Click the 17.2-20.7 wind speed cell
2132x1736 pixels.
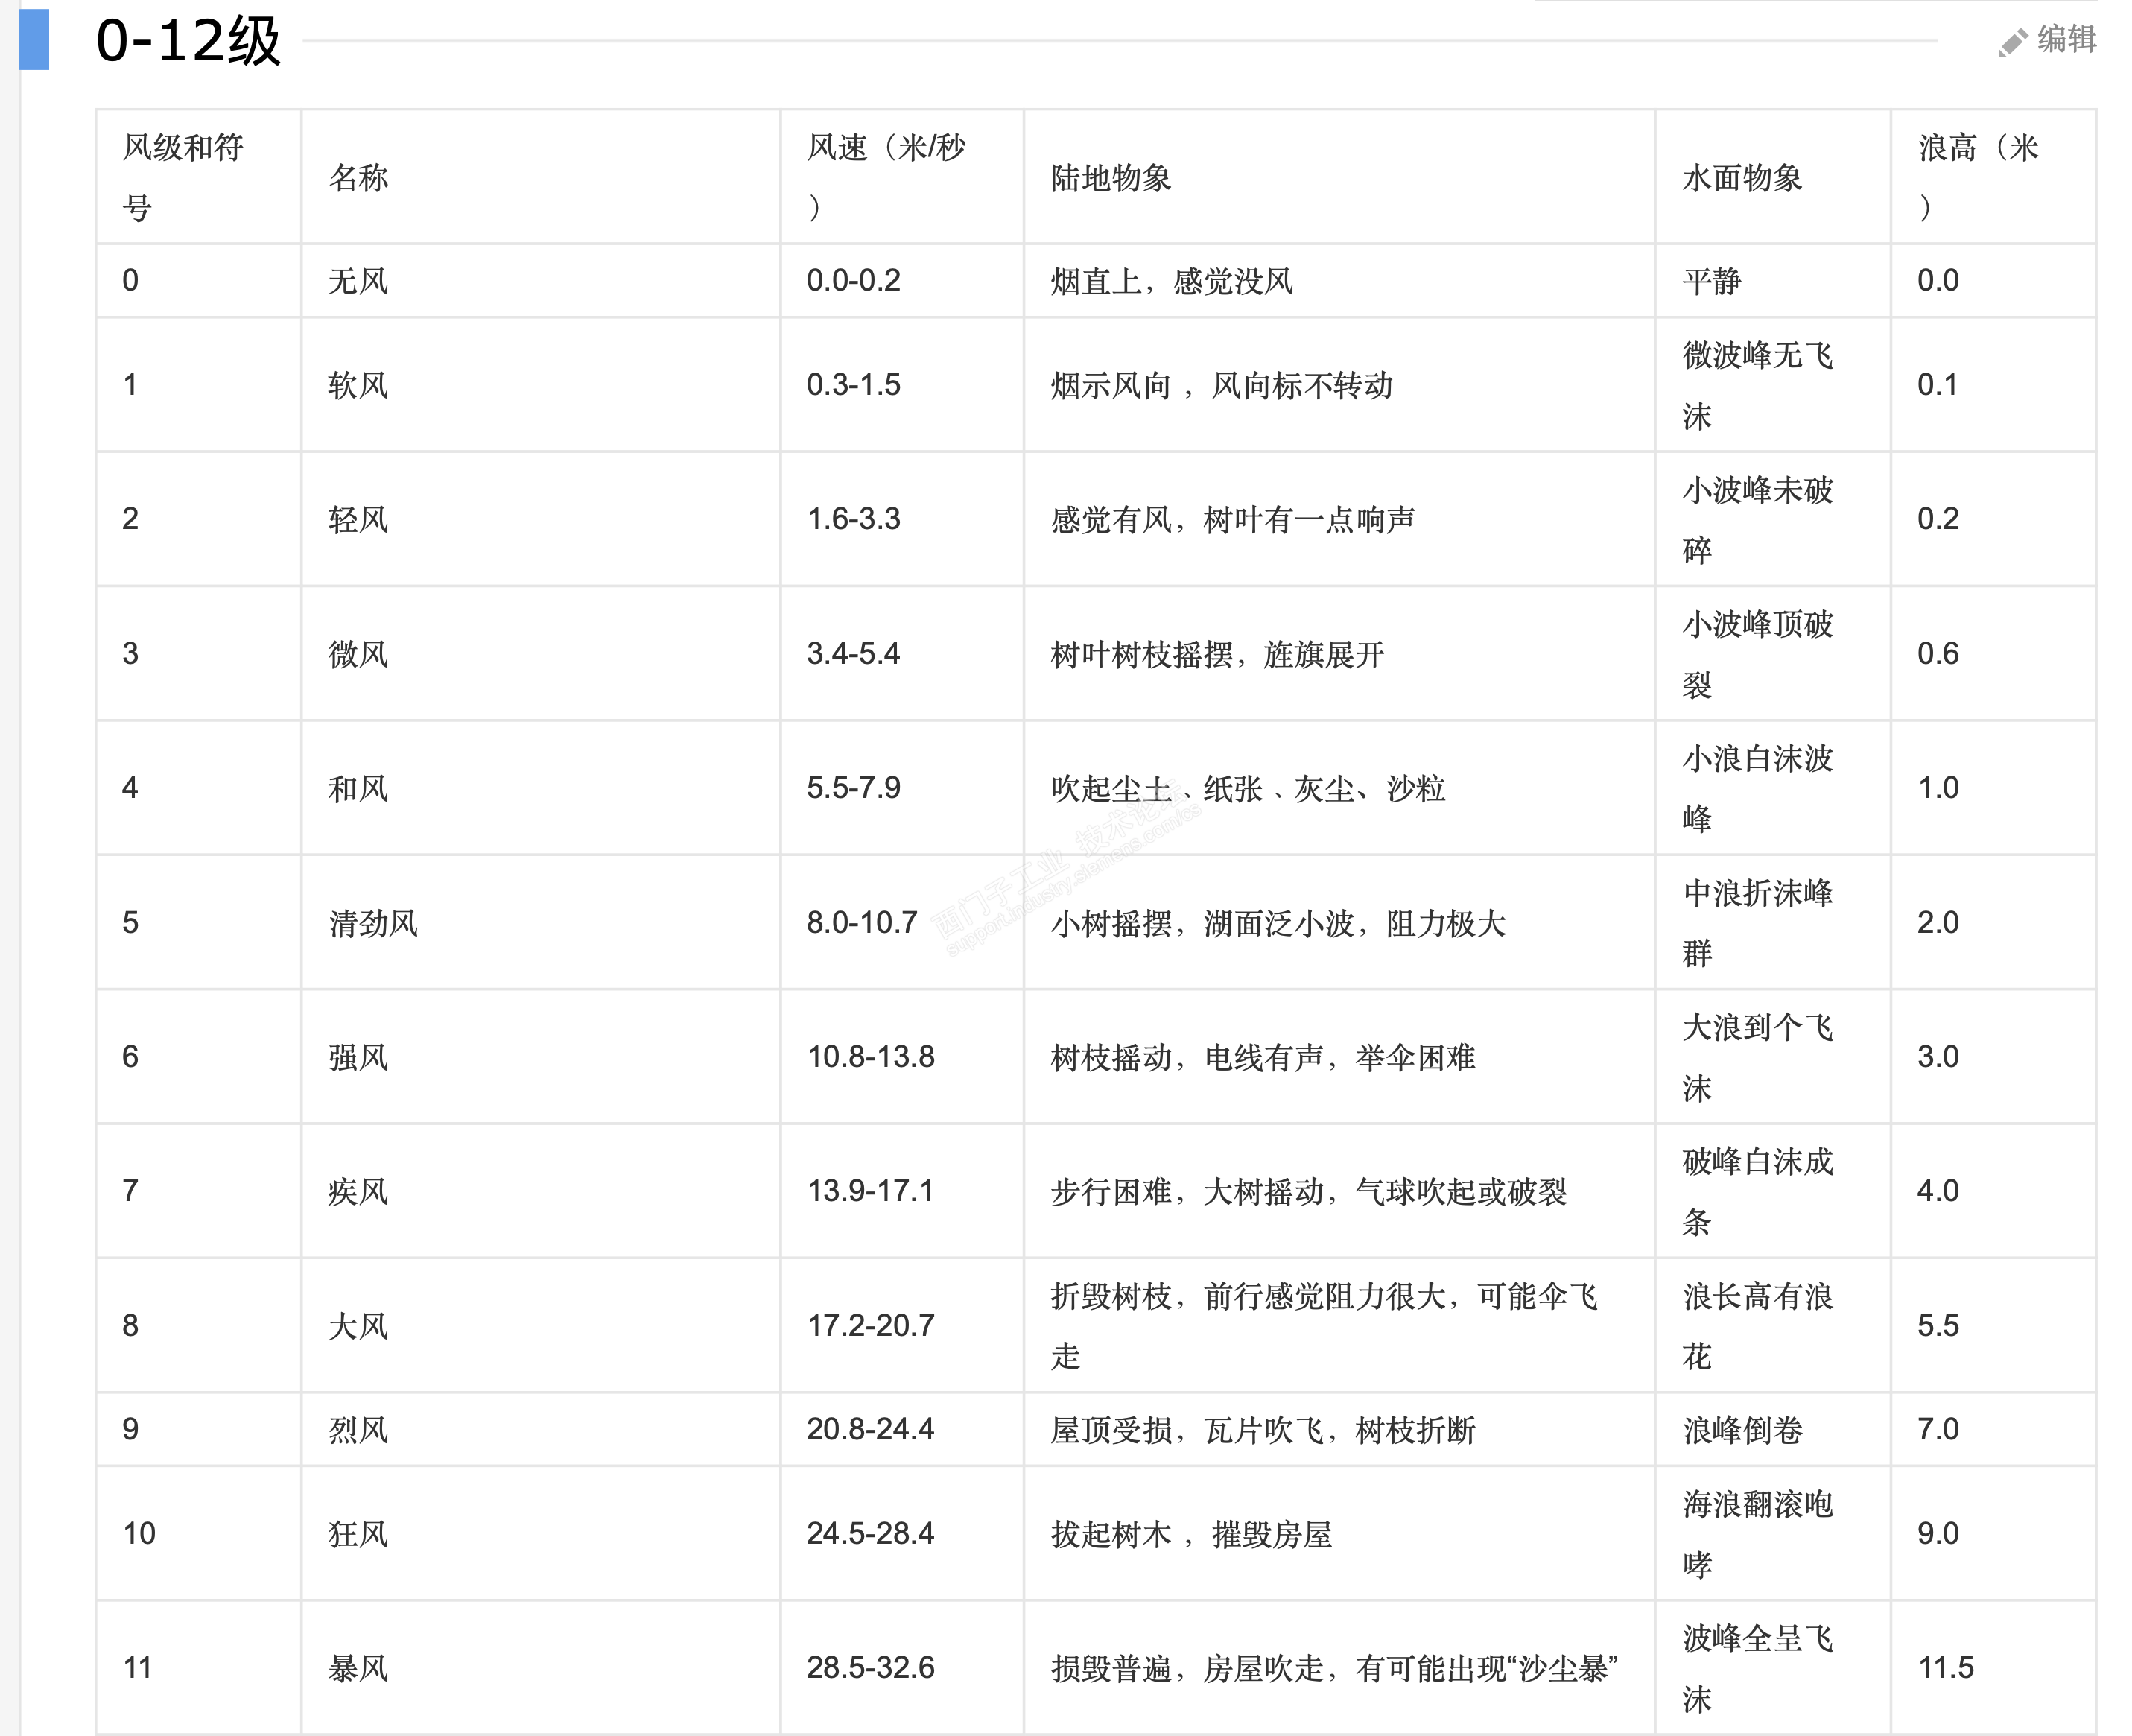click(870, 1325)
